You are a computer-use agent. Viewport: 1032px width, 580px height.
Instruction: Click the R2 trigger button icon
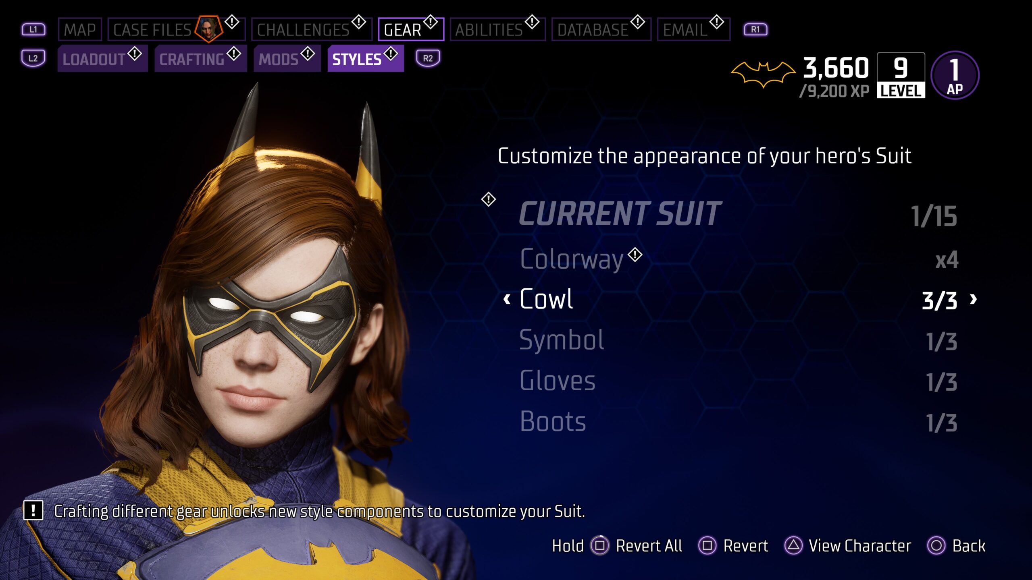point(428,58)
